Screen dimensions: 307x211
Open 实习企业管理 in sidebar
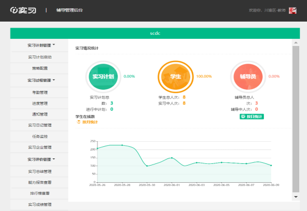[39, 147]
